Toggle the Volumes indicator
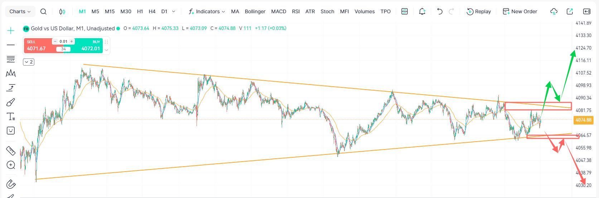The image size is (599, 198). coord(364,11)
